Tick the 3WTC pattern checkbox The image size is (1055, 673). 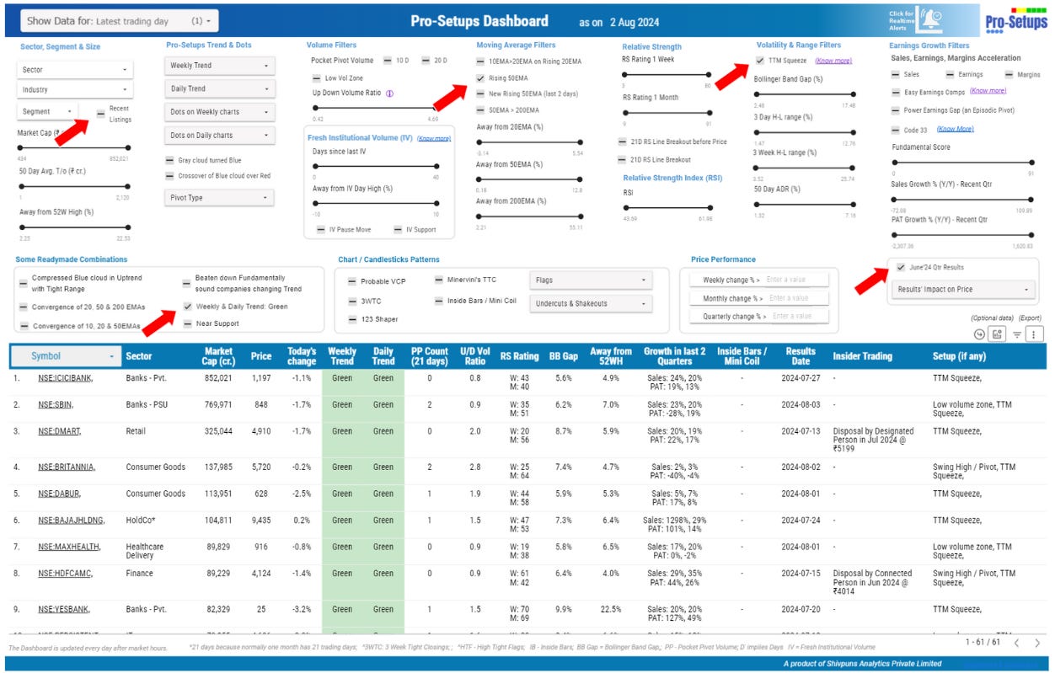pyautogui.click(x=352, y=301)
